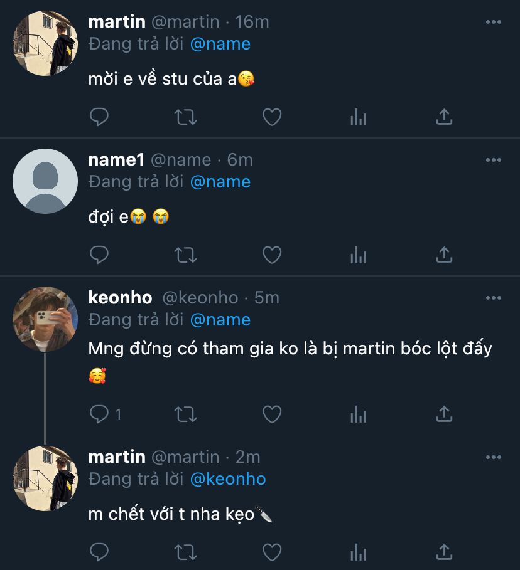520x570 pixels.
Task: Open martin's profile from last tweet's display name
Action: click(117, 457)
